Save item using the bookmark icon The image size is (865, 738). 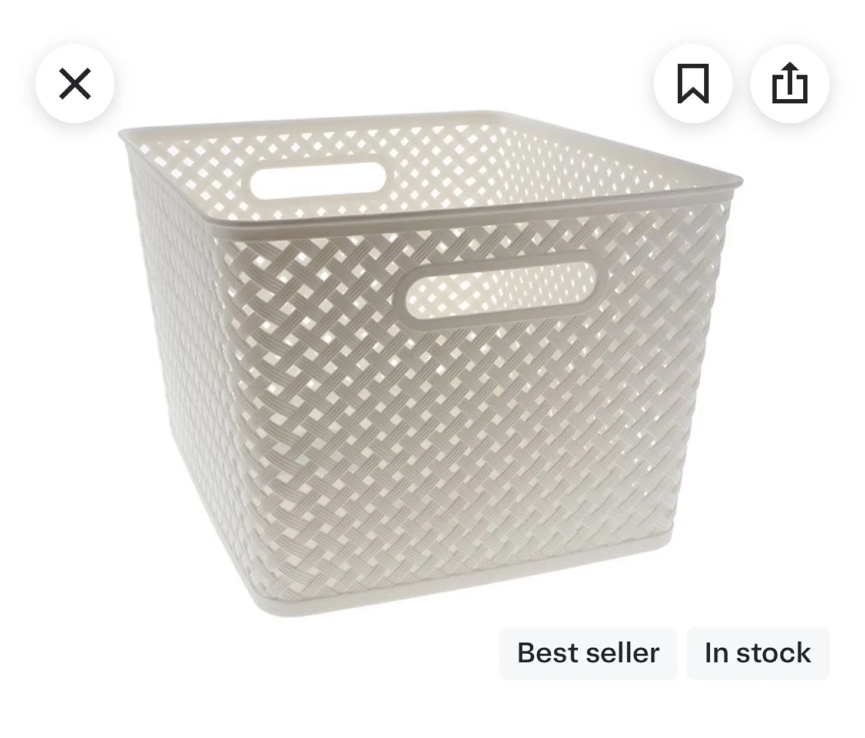tap(693, 84)
